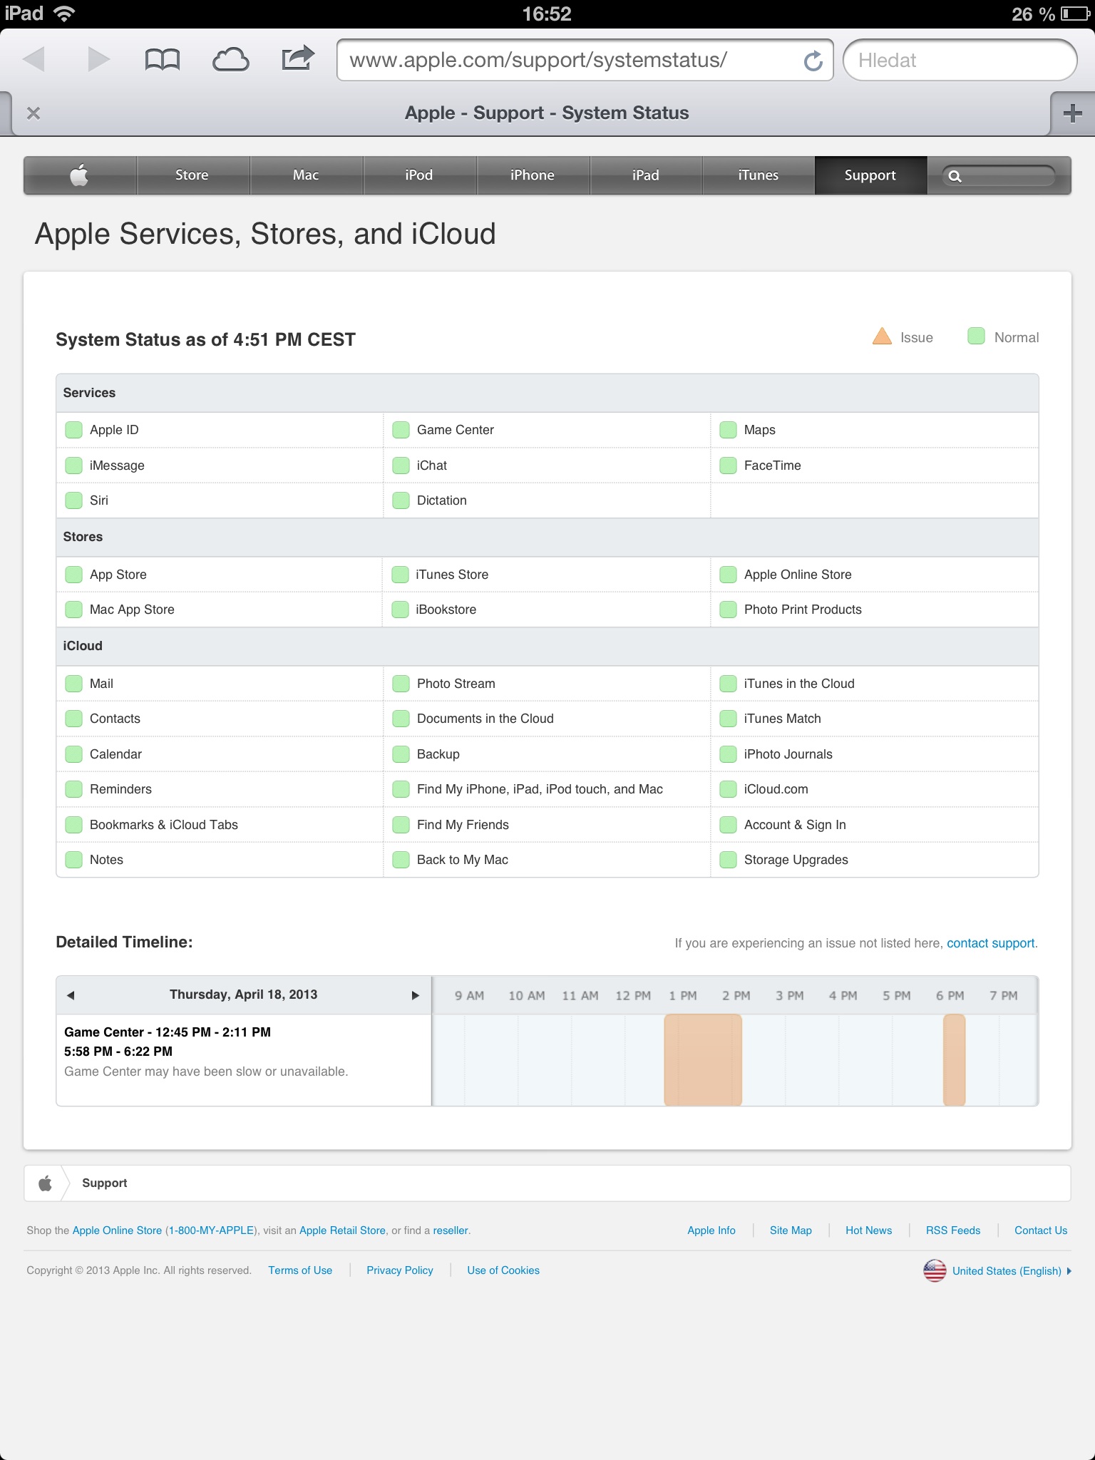Click the Game Center status indicator
The height and width of the screenshot is (1460, 1095).
[401, 430]
